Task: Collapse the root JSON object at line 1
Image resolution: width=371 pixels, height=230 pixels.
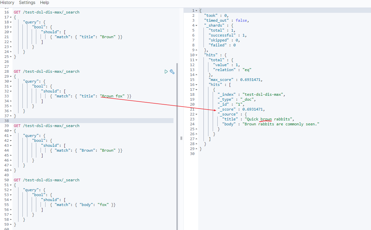Action: click(197, 11)
